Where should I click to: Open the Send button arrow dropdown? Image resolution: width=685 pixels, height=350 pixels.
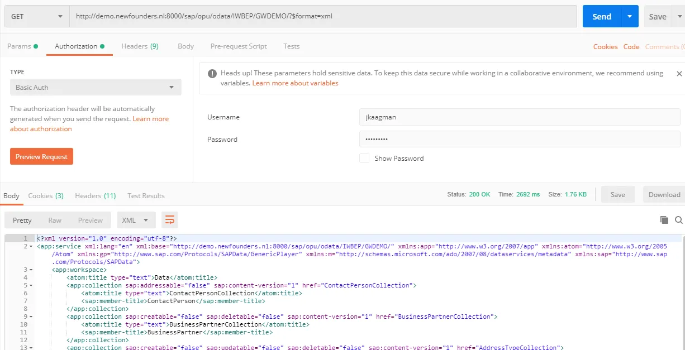pyautogui.click(x=630, y=17)
